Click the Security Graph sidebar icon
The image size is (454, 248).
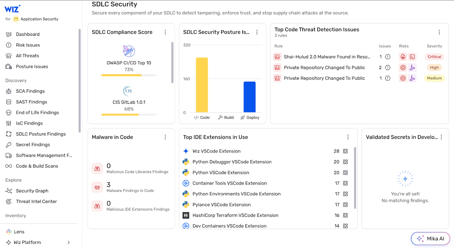9,191
